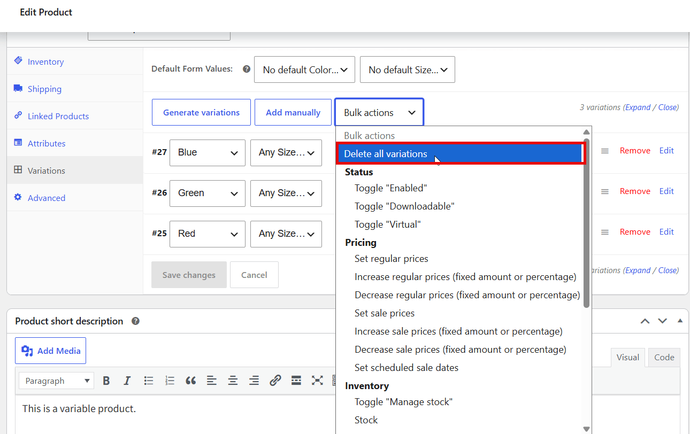Click the Linked Products chain icon
The width and height of the screenshot is (690, 434).
click(x=18, y=115)
